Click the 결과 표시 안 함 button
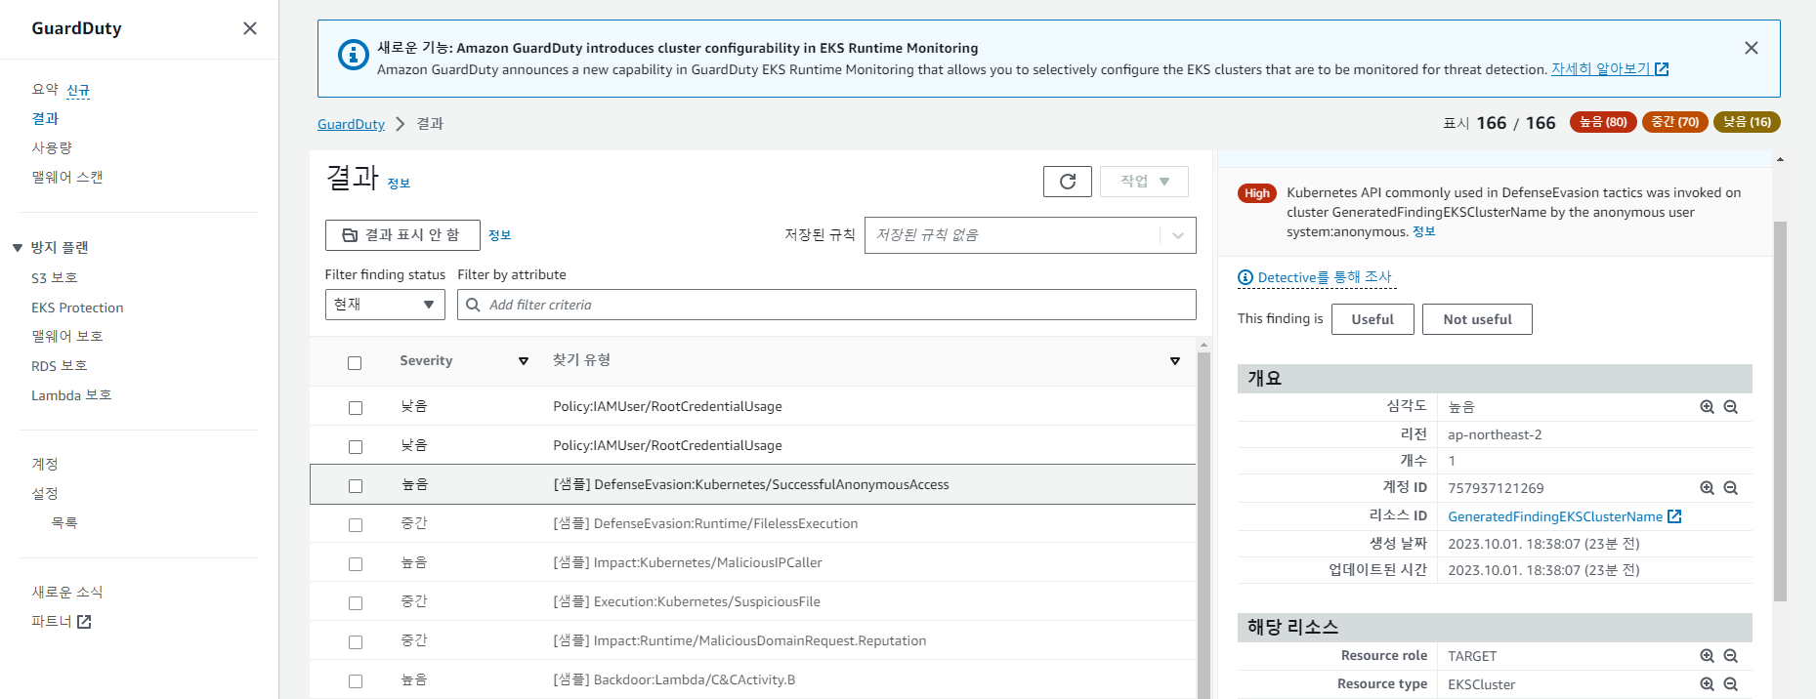 [402, 235]
